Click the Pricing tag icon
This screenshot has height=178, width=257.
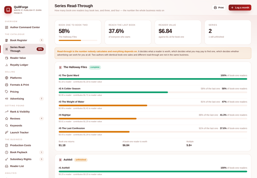[x=6, y=92]
